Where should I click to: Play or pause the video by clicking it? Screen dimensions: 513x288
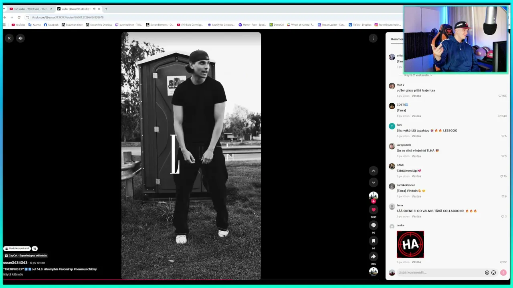(191, 156)
